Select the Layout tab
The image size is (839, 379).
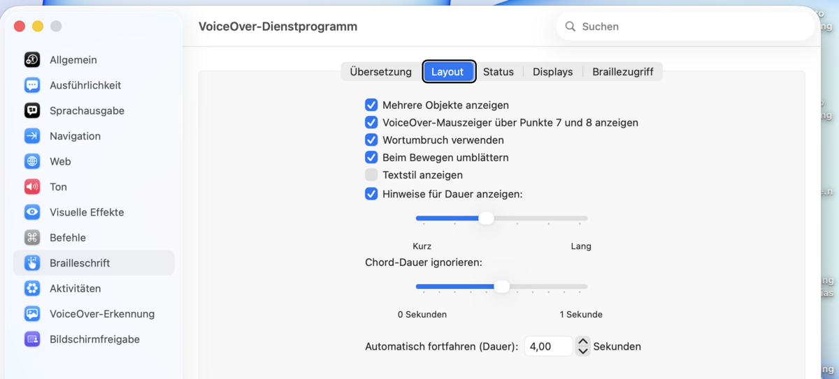point(447,72)
